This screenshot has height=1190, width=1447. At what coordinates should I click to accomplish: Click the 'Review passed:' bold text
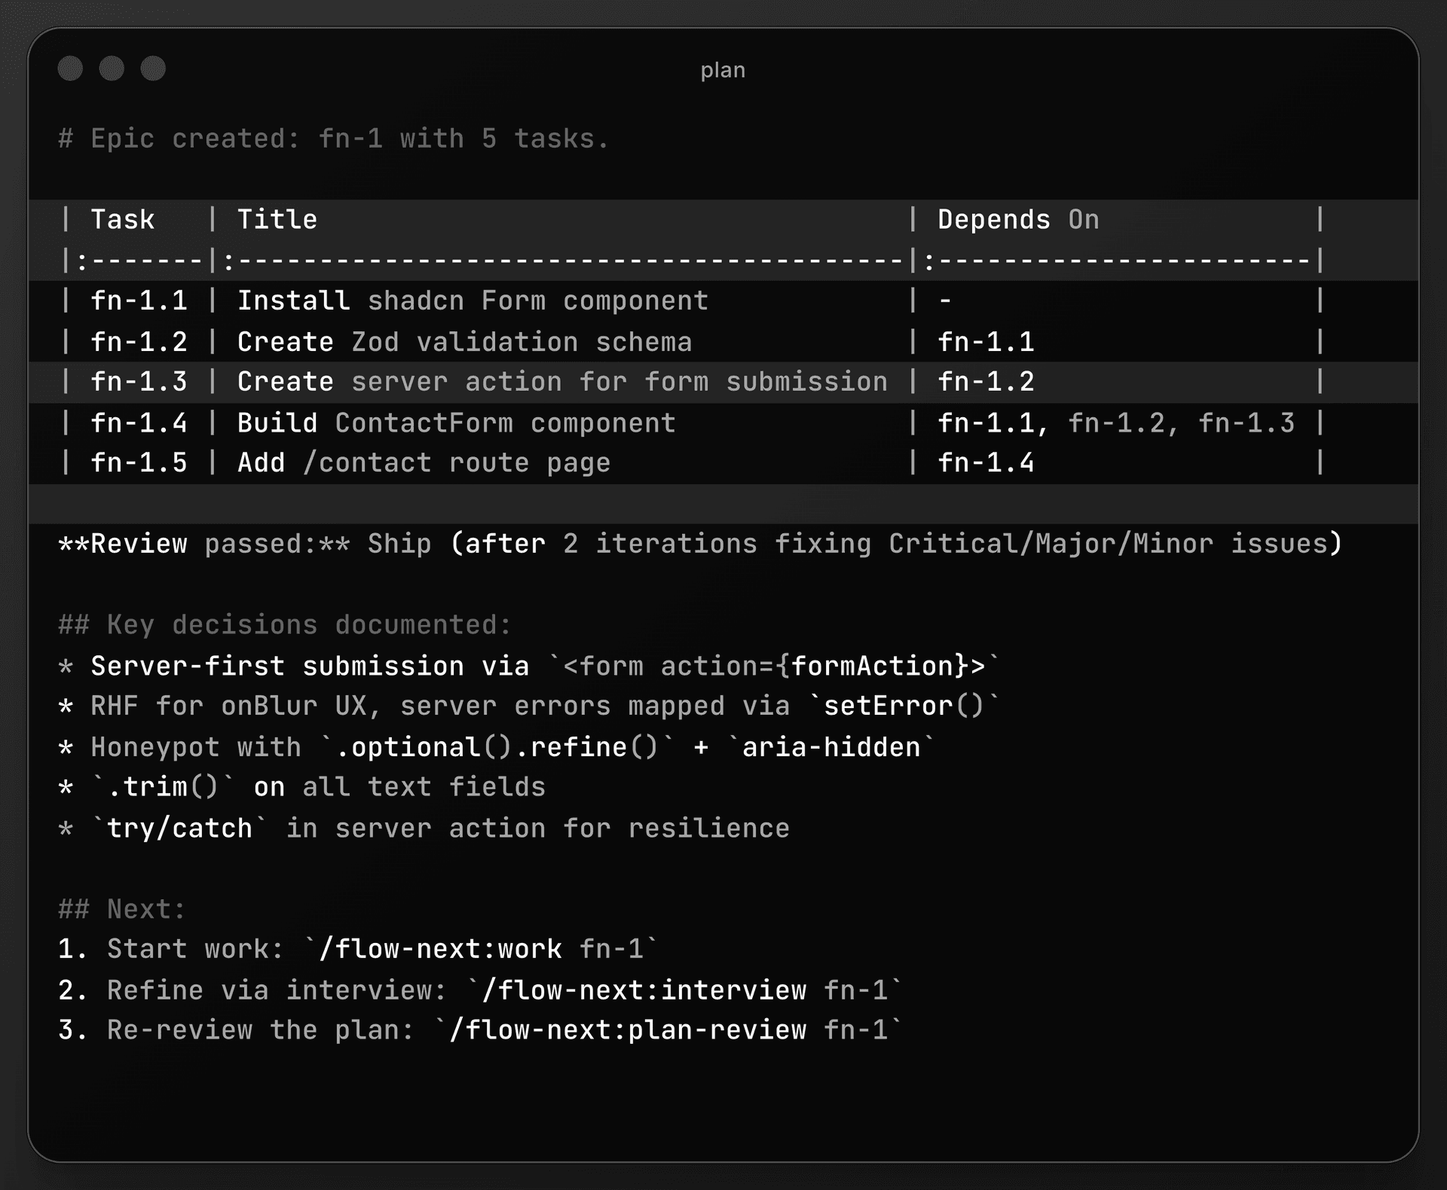tap(203, 543)
